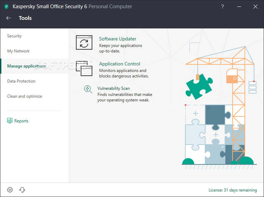Click the 'Kaspersky Small Office Security 6' title
264x197 pixels.
pyautogui.click(x=50, y=7)
